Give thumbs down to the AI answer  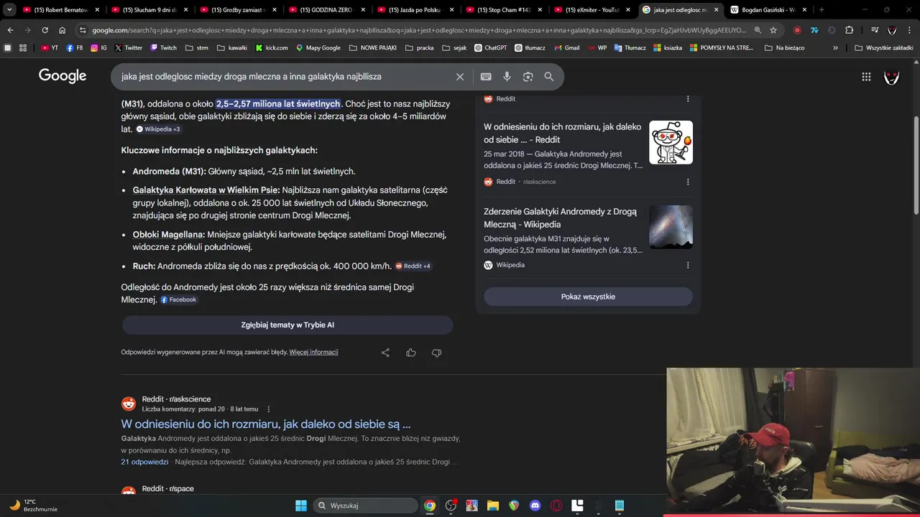[x=436, y=353]
